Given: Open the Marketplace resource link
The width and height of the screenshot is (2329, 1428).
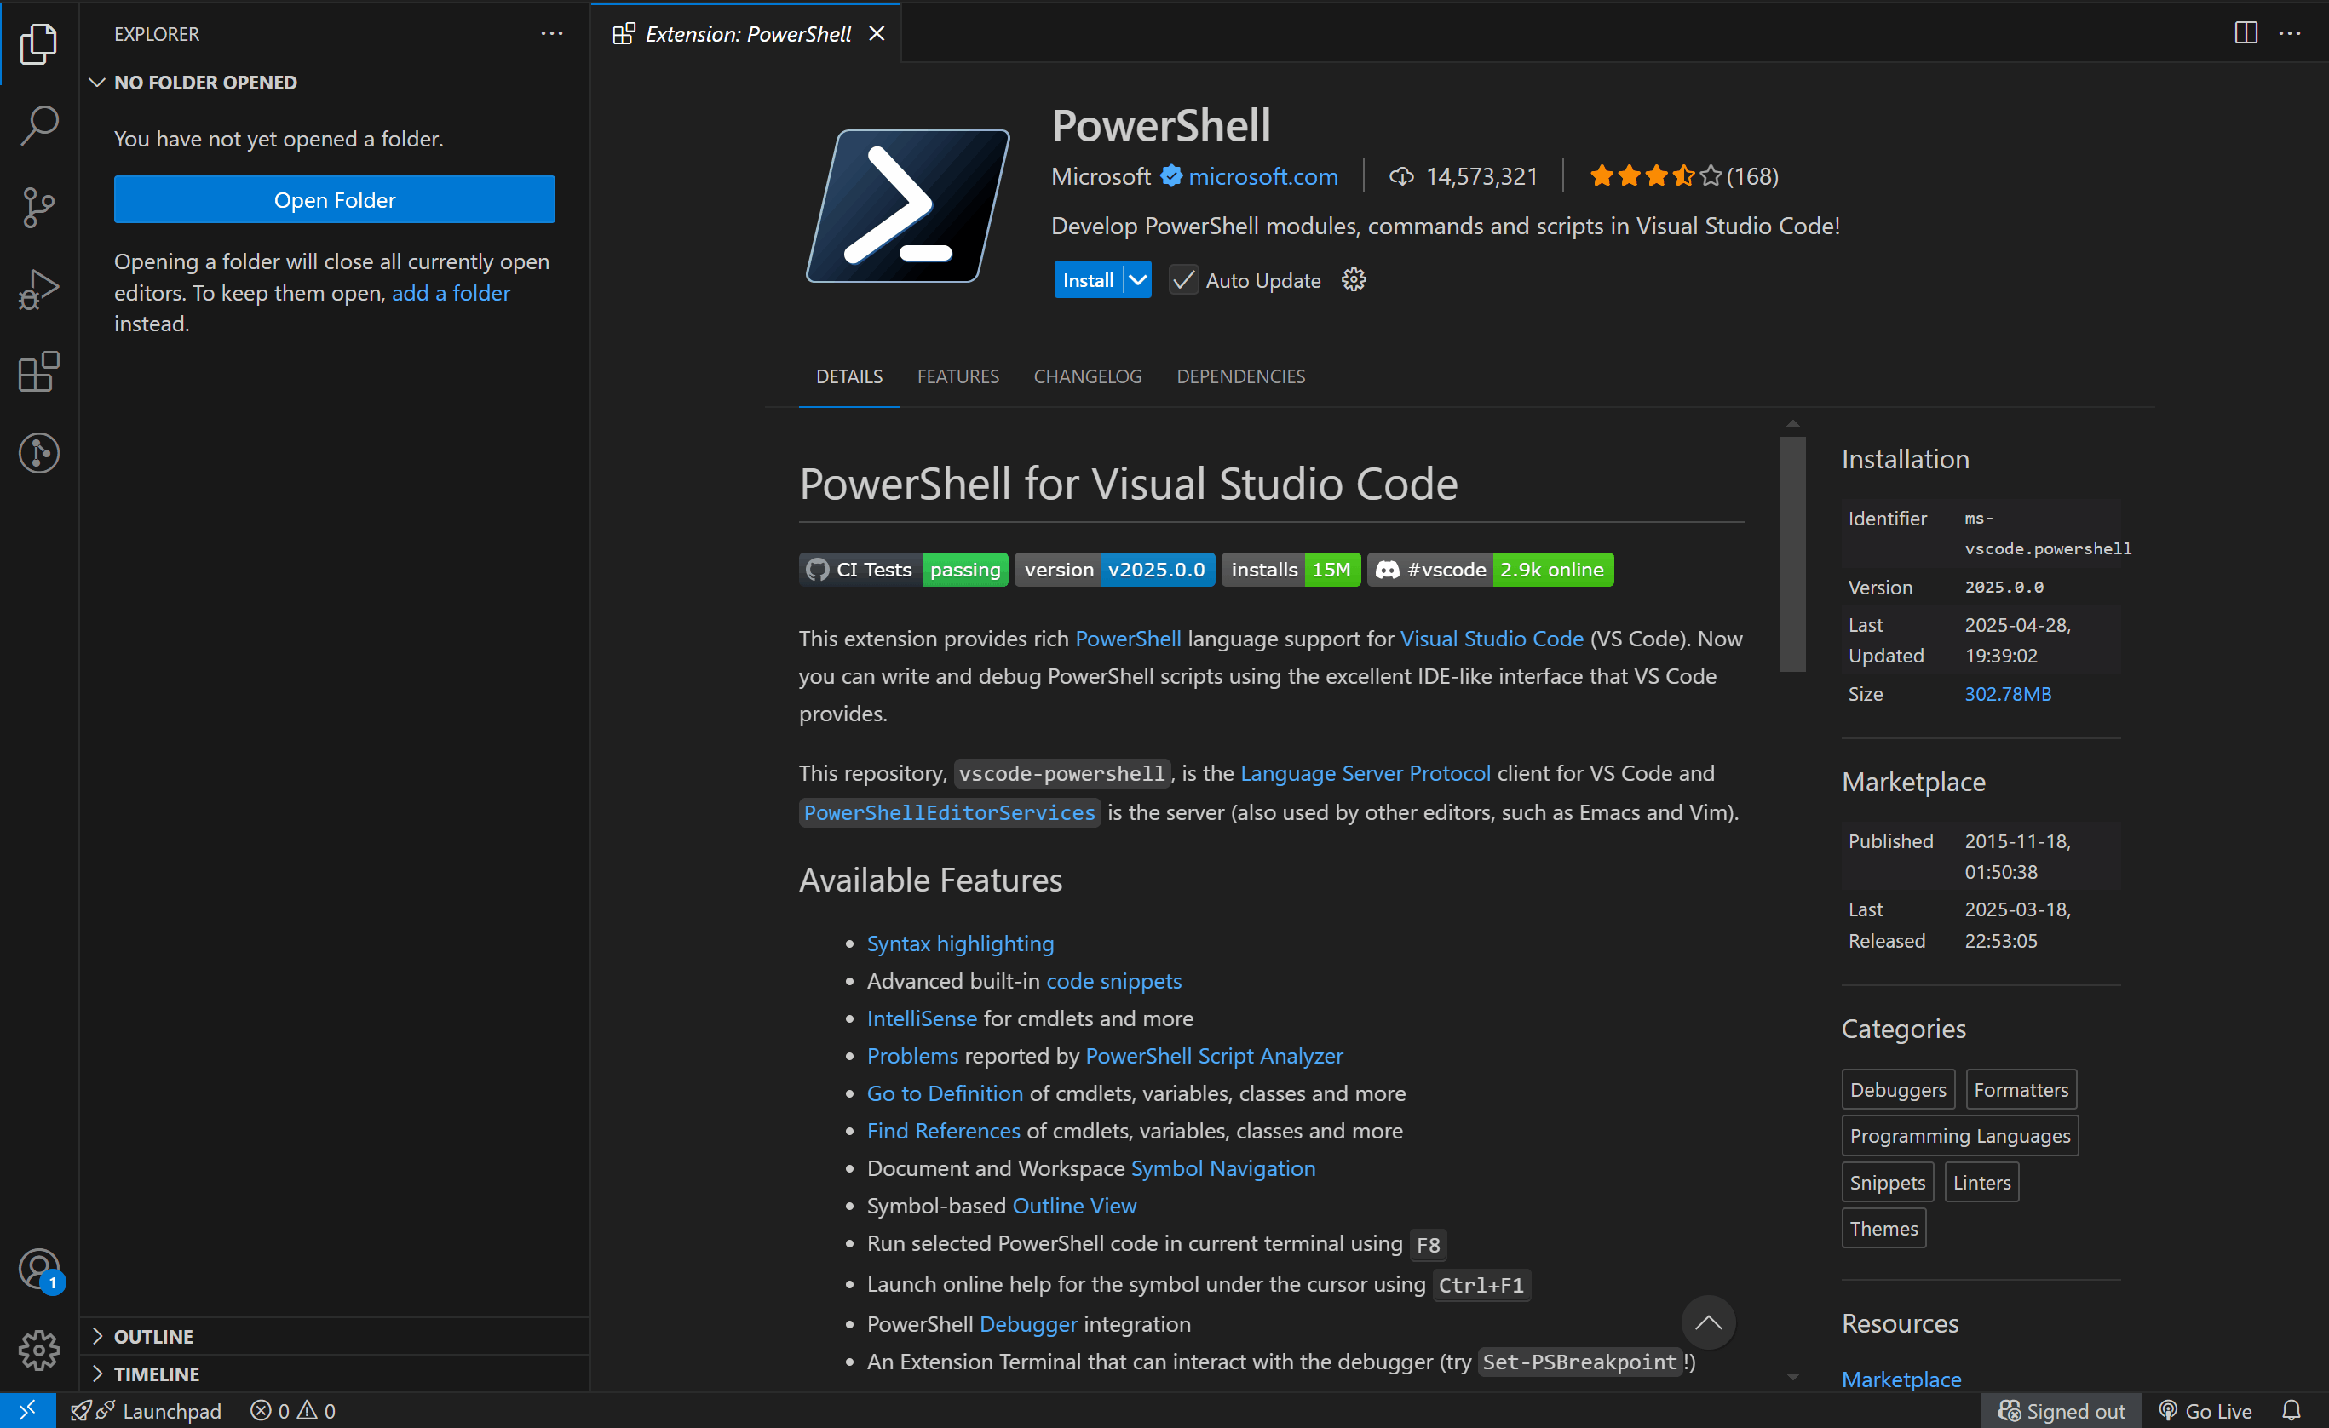Looking at the screenshot, I should coord(1900,1378).
